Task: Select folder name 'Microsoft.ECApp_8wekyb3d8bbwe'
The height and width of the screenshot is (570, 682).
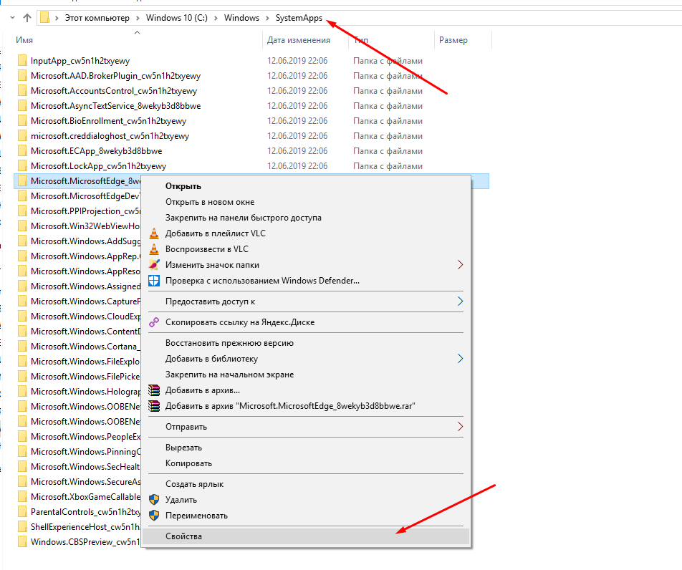Action: (x=97, y=151)
